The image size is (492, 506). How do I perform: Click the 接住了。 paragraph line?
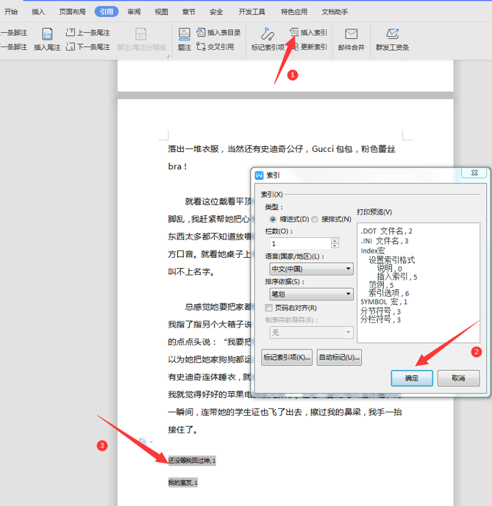(x=183, y=430)
